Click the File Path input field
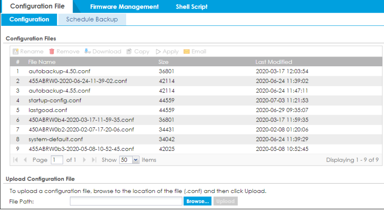This screenshot has width=384, height=210. tap(126, 201)
